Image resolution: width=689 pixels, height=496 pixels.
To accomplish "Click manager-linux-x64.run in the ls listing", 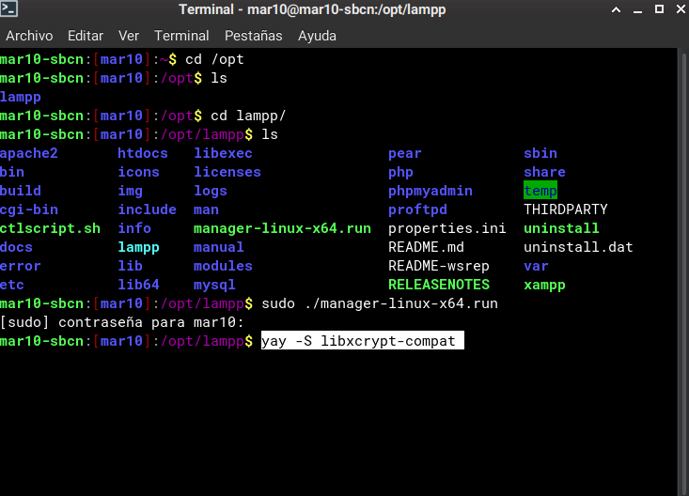I will click(282, 228).
